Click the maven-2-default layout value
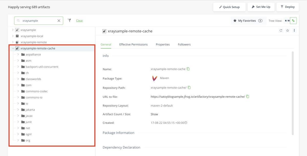This screenshot has width=307, height=156. point(162,106)
